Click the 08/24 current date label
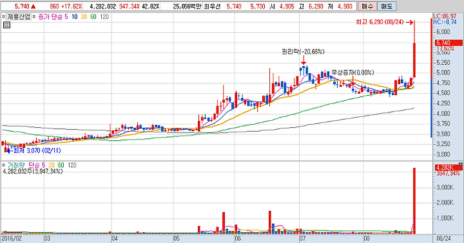This screenshot has height=243, width=464. pyautogui.click(x=444, y=239)
